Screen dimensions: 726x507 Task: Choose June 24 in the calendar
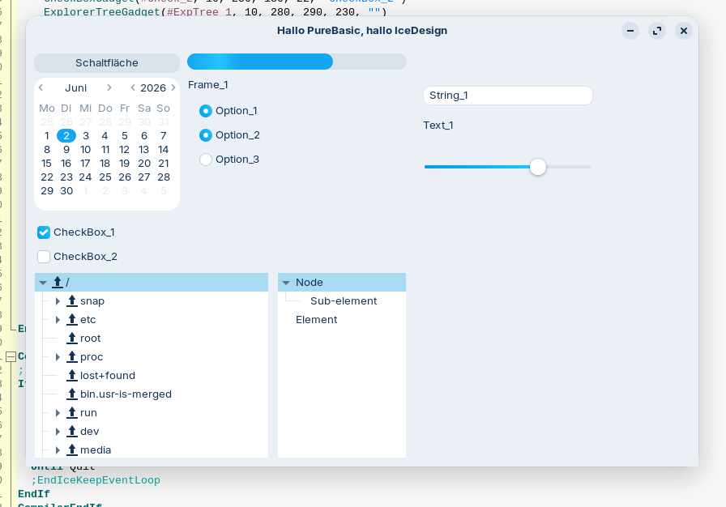tap(86, 177)
